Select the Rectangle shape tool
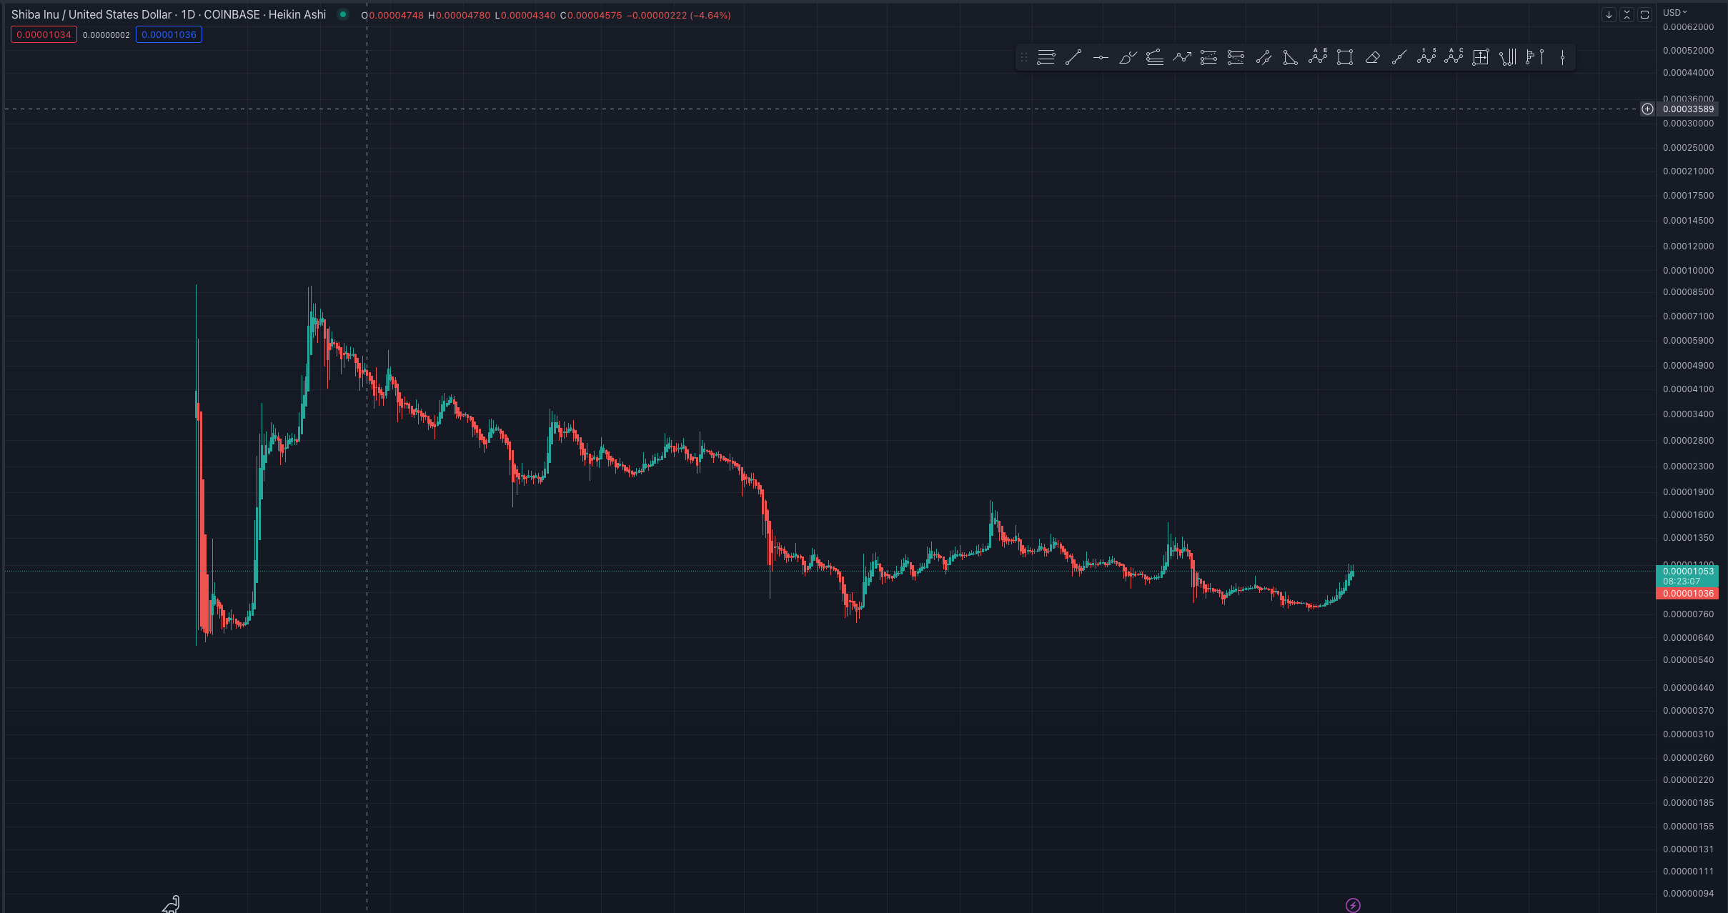The width and height of the screenshot is (1728, 913). 1345,58
